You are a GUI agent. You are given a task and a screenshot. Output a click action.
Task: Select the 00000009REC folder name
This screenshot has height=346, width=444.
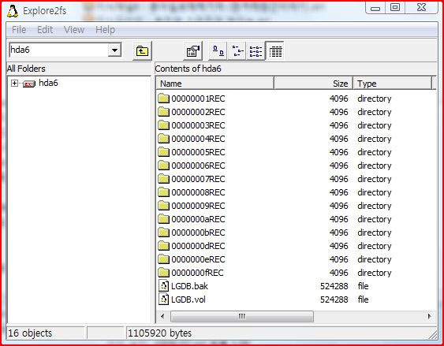point(198,206)
